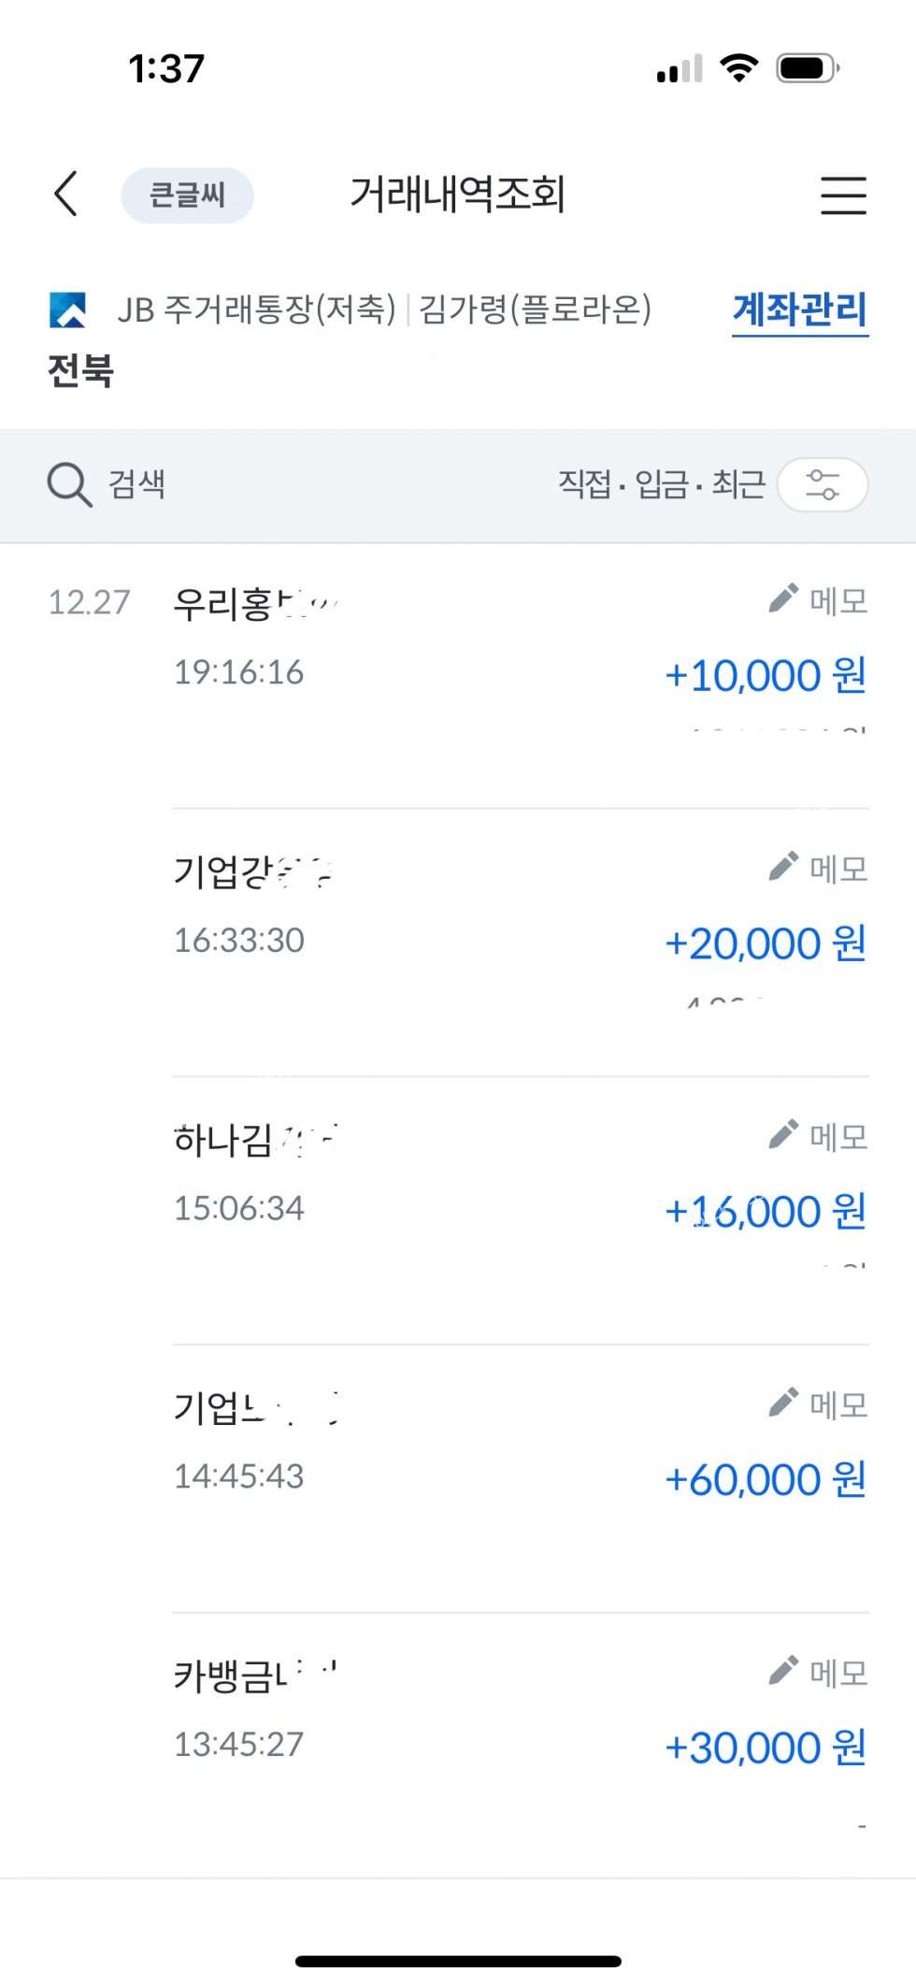Image resolution: width=916 pixels, height=1986 pixels.
Task: Select the JB 주거래통장(저축) account name
Action: [x=257, y=309]
